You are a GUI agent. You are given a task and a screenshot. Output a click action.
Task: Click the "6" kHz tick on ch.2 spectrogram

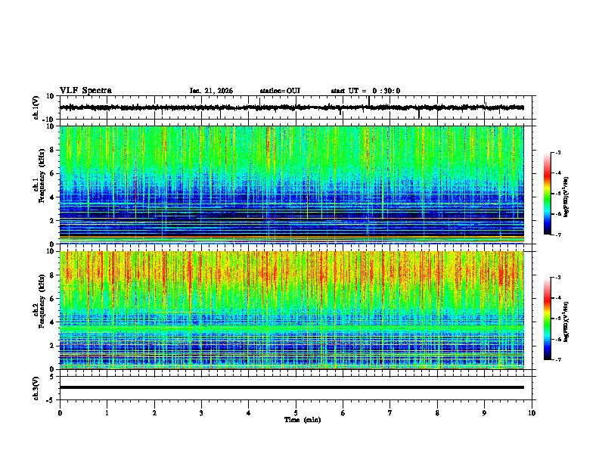coord(52,299)
